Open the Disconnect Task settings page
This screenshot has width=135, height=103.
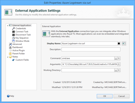coord(23,35)
